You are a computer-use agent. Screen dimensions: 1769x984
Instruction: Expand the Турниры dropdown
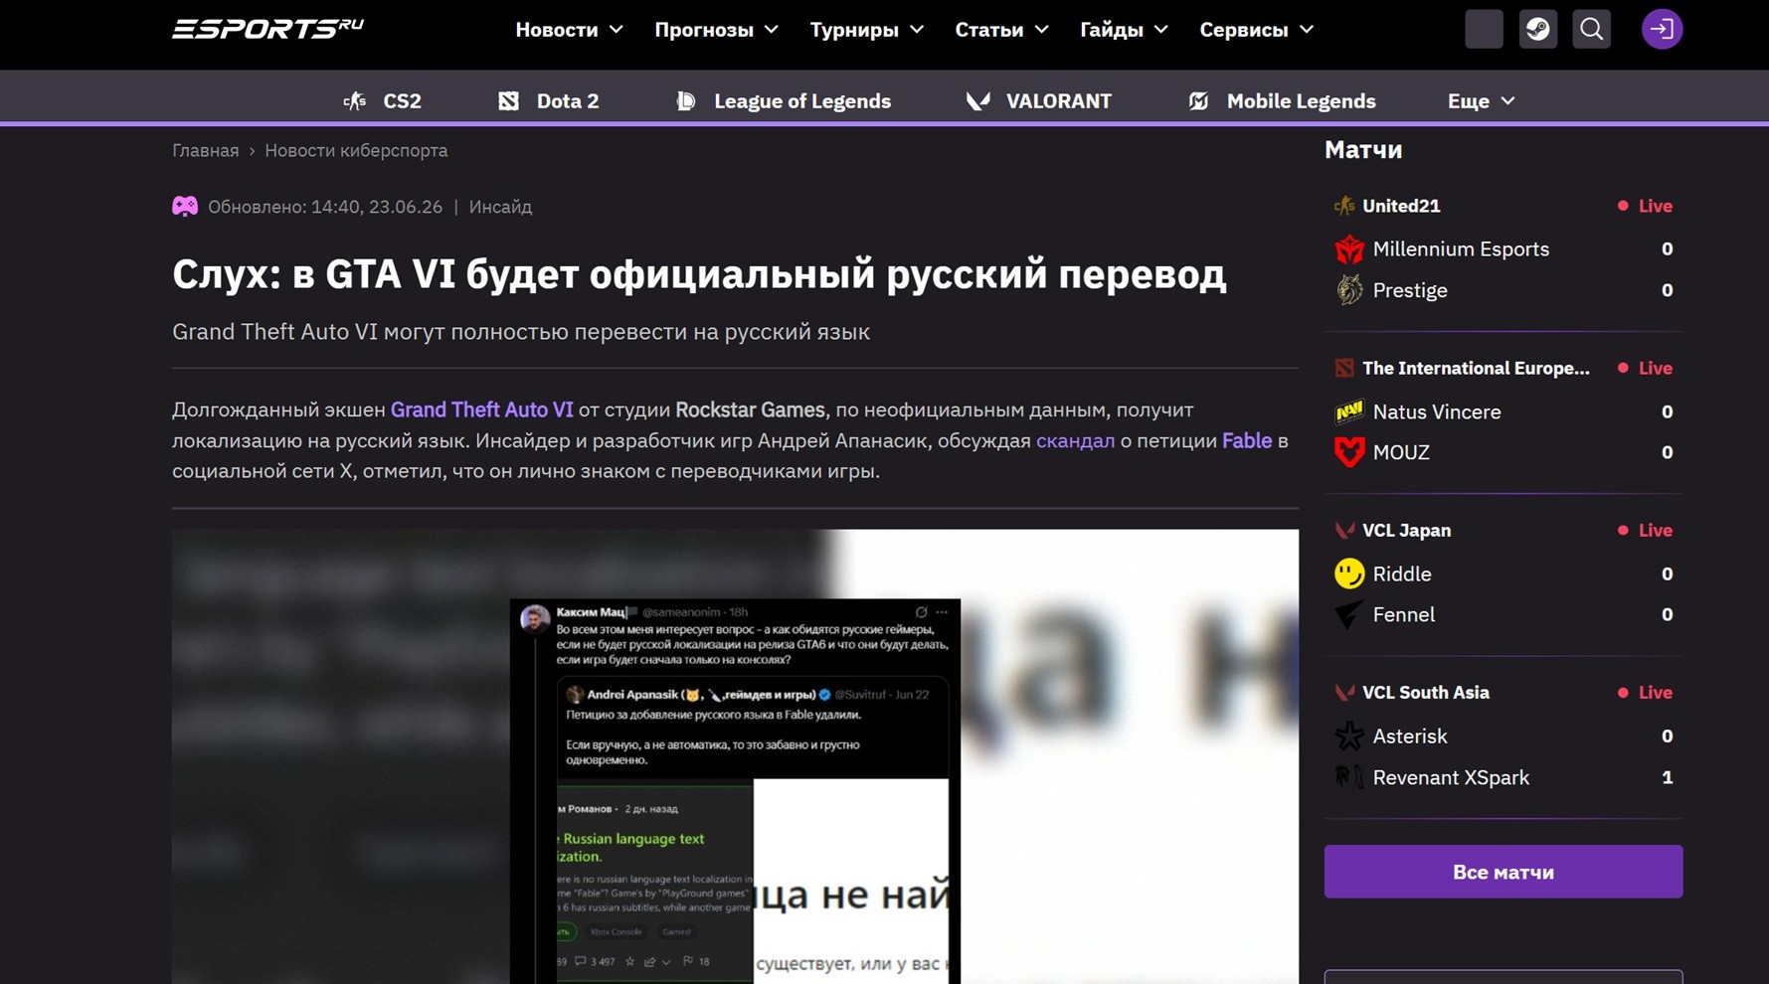tap(867, 30)
